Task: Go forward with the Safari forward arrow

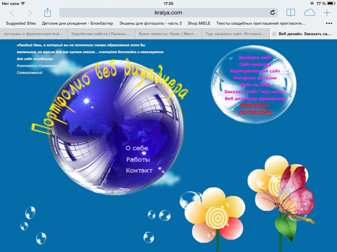Action: click(x=30, y=13)
